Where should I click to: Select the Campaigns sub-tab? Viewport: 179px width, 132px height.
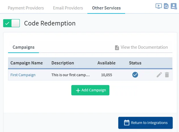click(23, 47)
